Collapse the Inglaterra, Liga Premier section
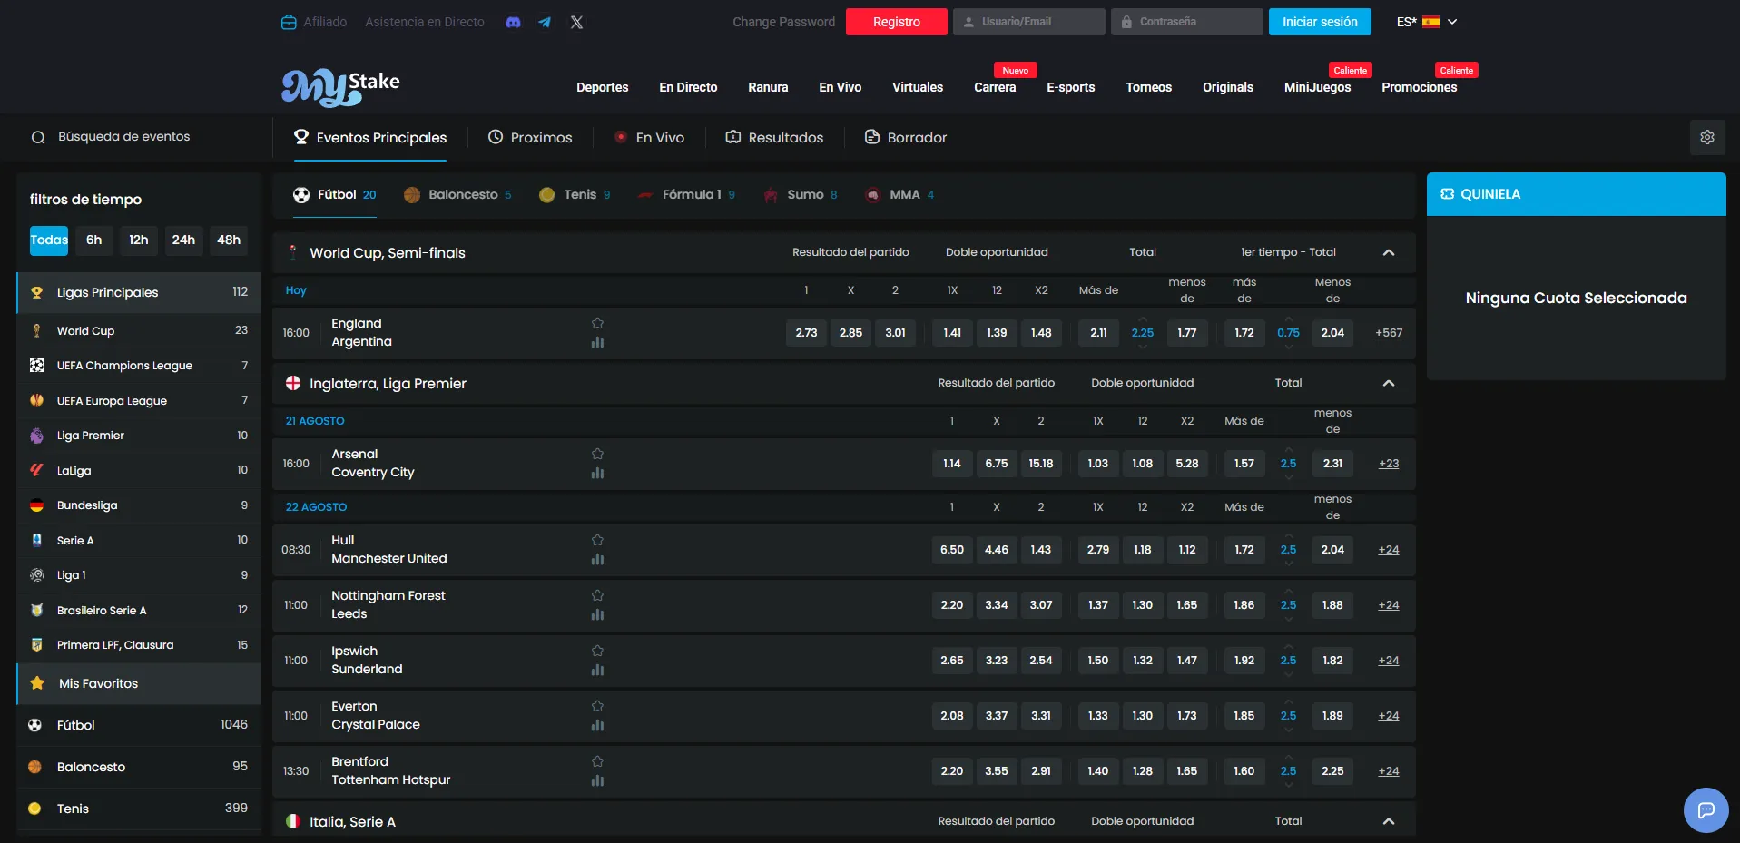Screen dimensions: 1740x843 pyautogui.click(x=1389, y=383)
